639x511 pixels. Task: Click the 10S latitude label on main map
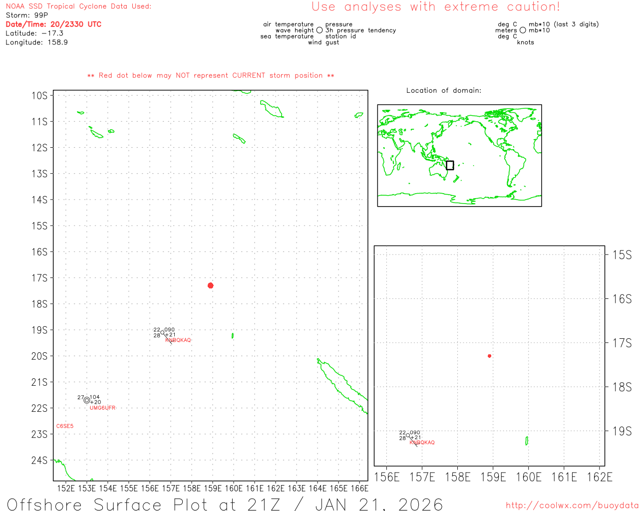tap(39, 96)
